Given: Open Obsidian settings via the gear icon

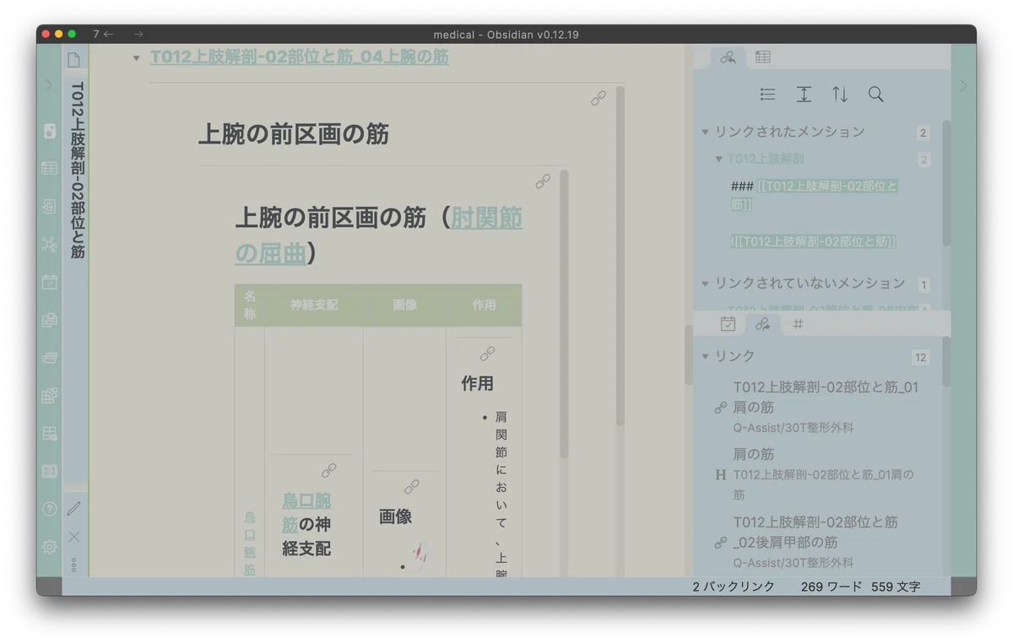Looking at the screenshot, I should (x=49, y=547).
